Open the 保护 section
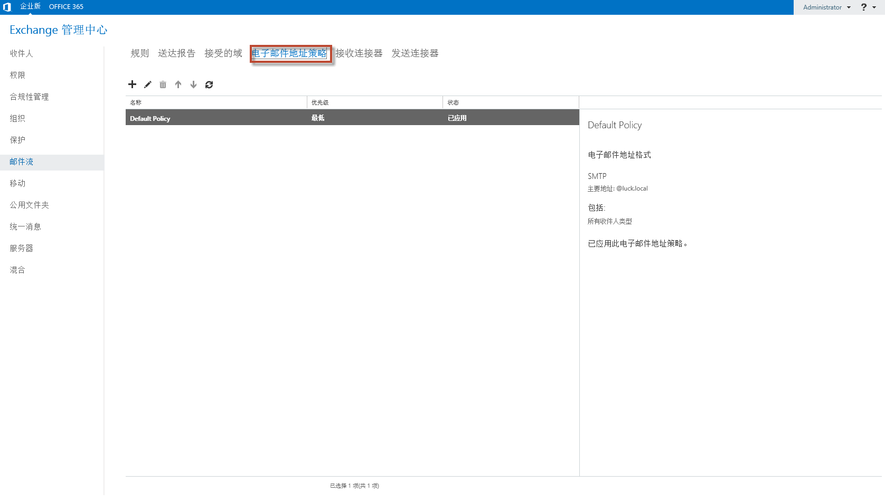 coord(17,140)
